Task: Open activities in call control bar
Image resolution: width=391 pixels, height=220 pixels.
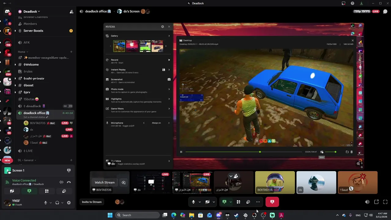Action: coord(239,202)
